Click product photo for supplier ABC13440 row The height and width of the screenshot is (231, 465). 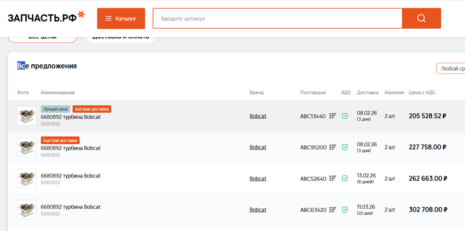tap(27, 116)
